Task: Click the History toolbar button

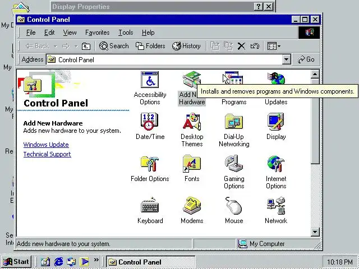Action: tap(186, 46)
